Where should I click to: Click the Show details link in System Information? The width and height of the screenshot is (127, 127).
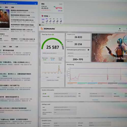[95, 100]
